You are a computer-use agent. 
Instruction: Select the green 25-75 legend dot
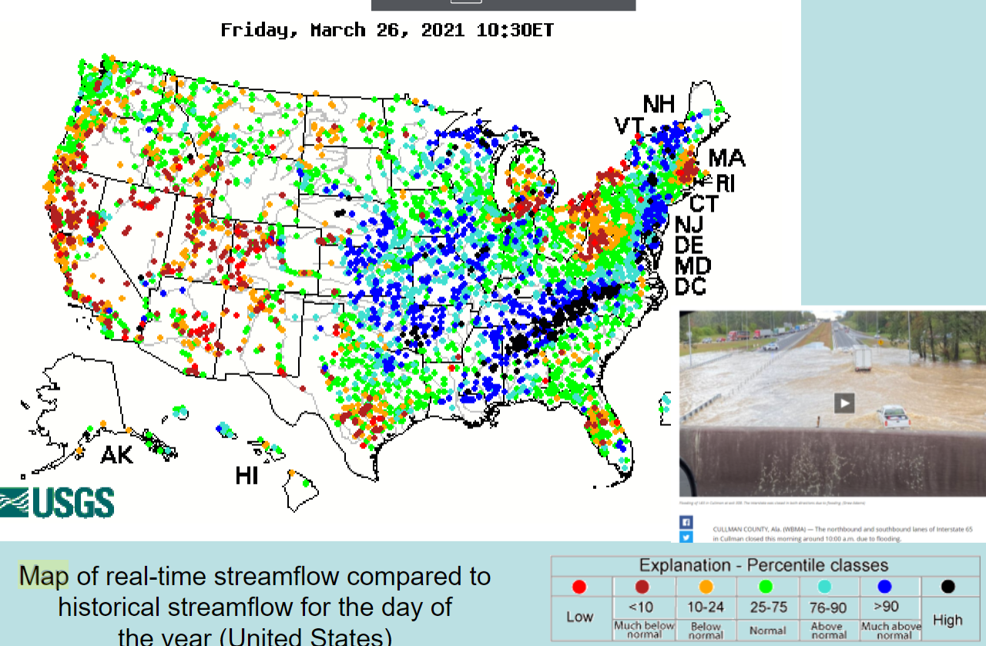pyautogui.click(x=766, y=587)
